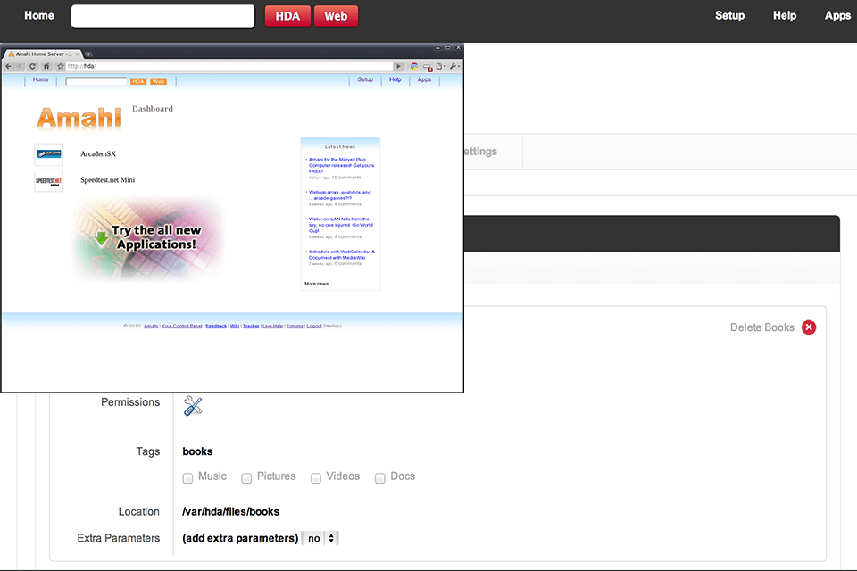The height and width of the screenshot is (571, 857).
Task: Open the wrench menu dropdown in embedded browser
Action: [454, 66]
